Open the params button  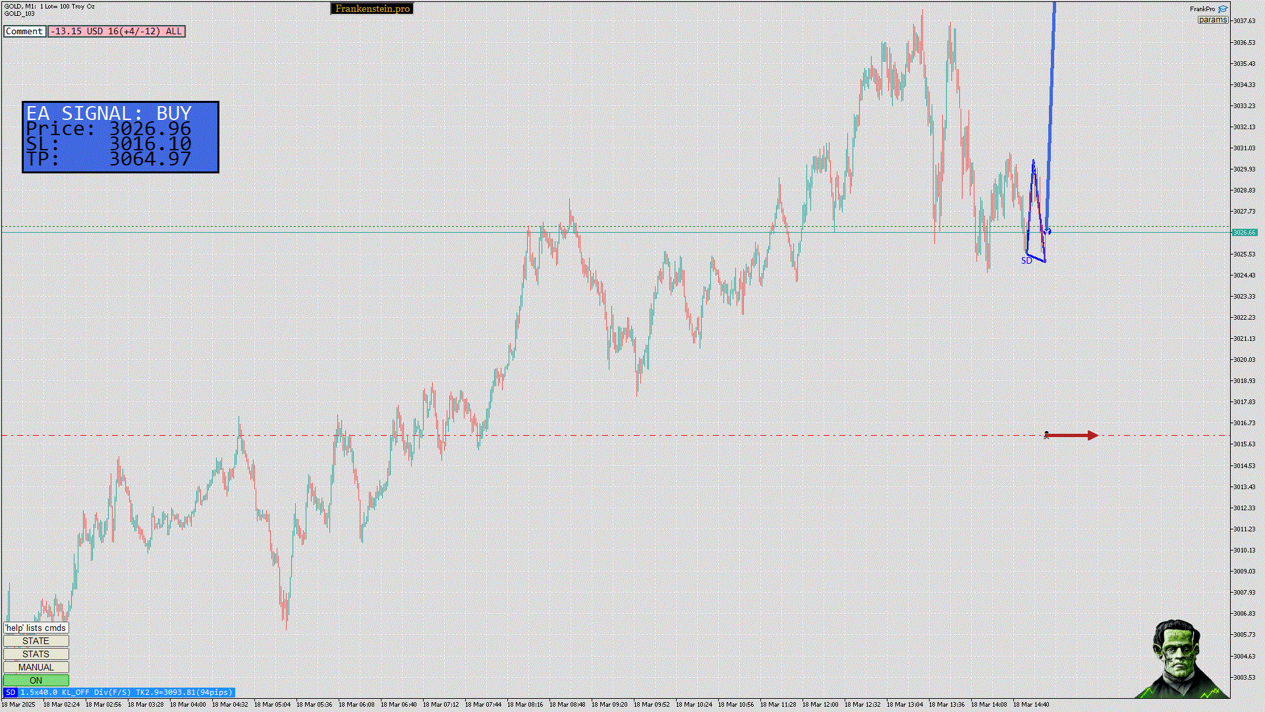(1212, 20)
